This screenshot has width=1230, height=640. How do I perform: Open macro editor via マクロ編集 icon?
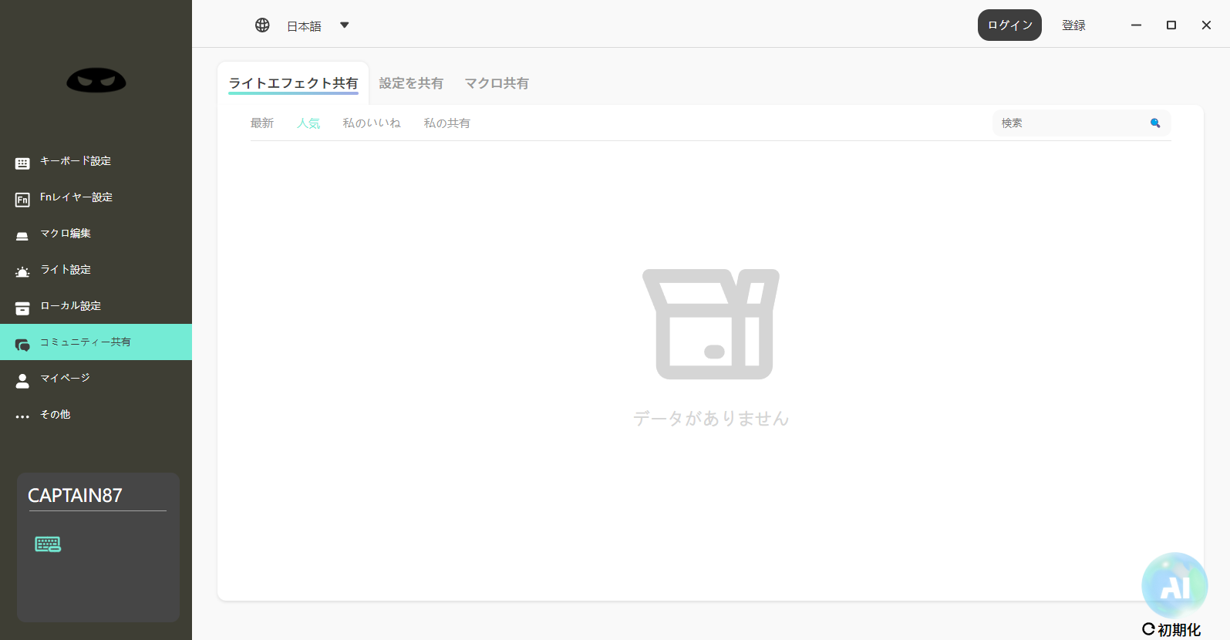pos(22,235)
